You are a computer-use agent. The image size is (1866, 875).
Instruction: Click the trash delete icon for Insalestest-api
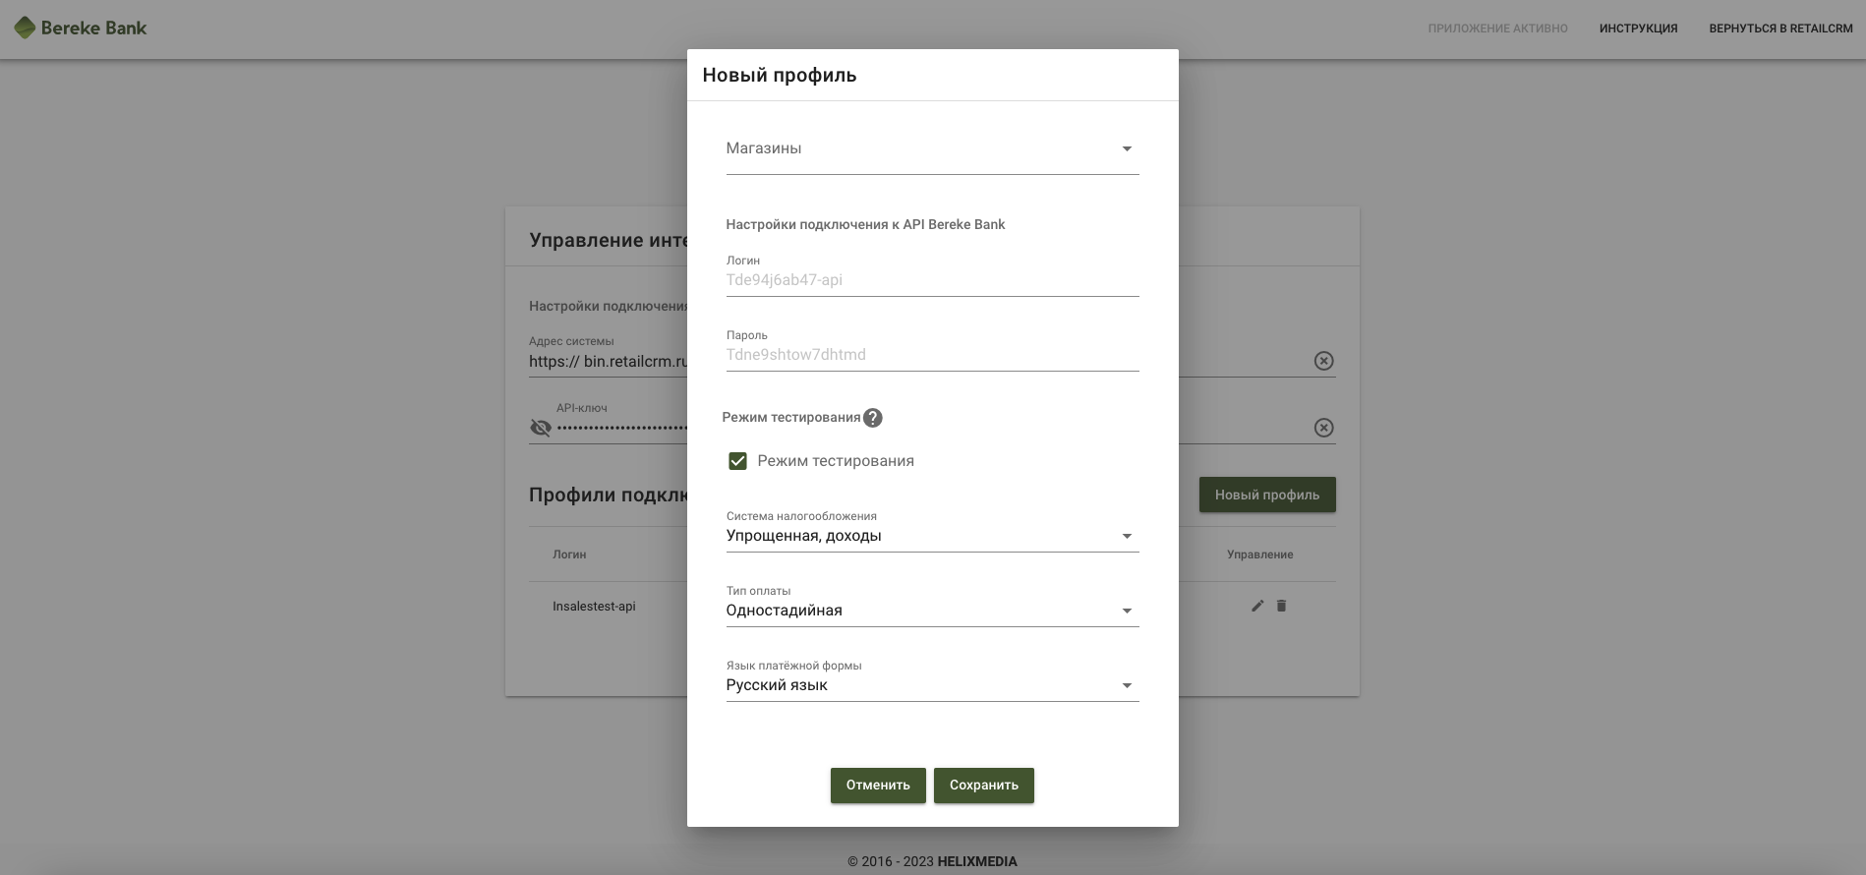point(1281,606)
